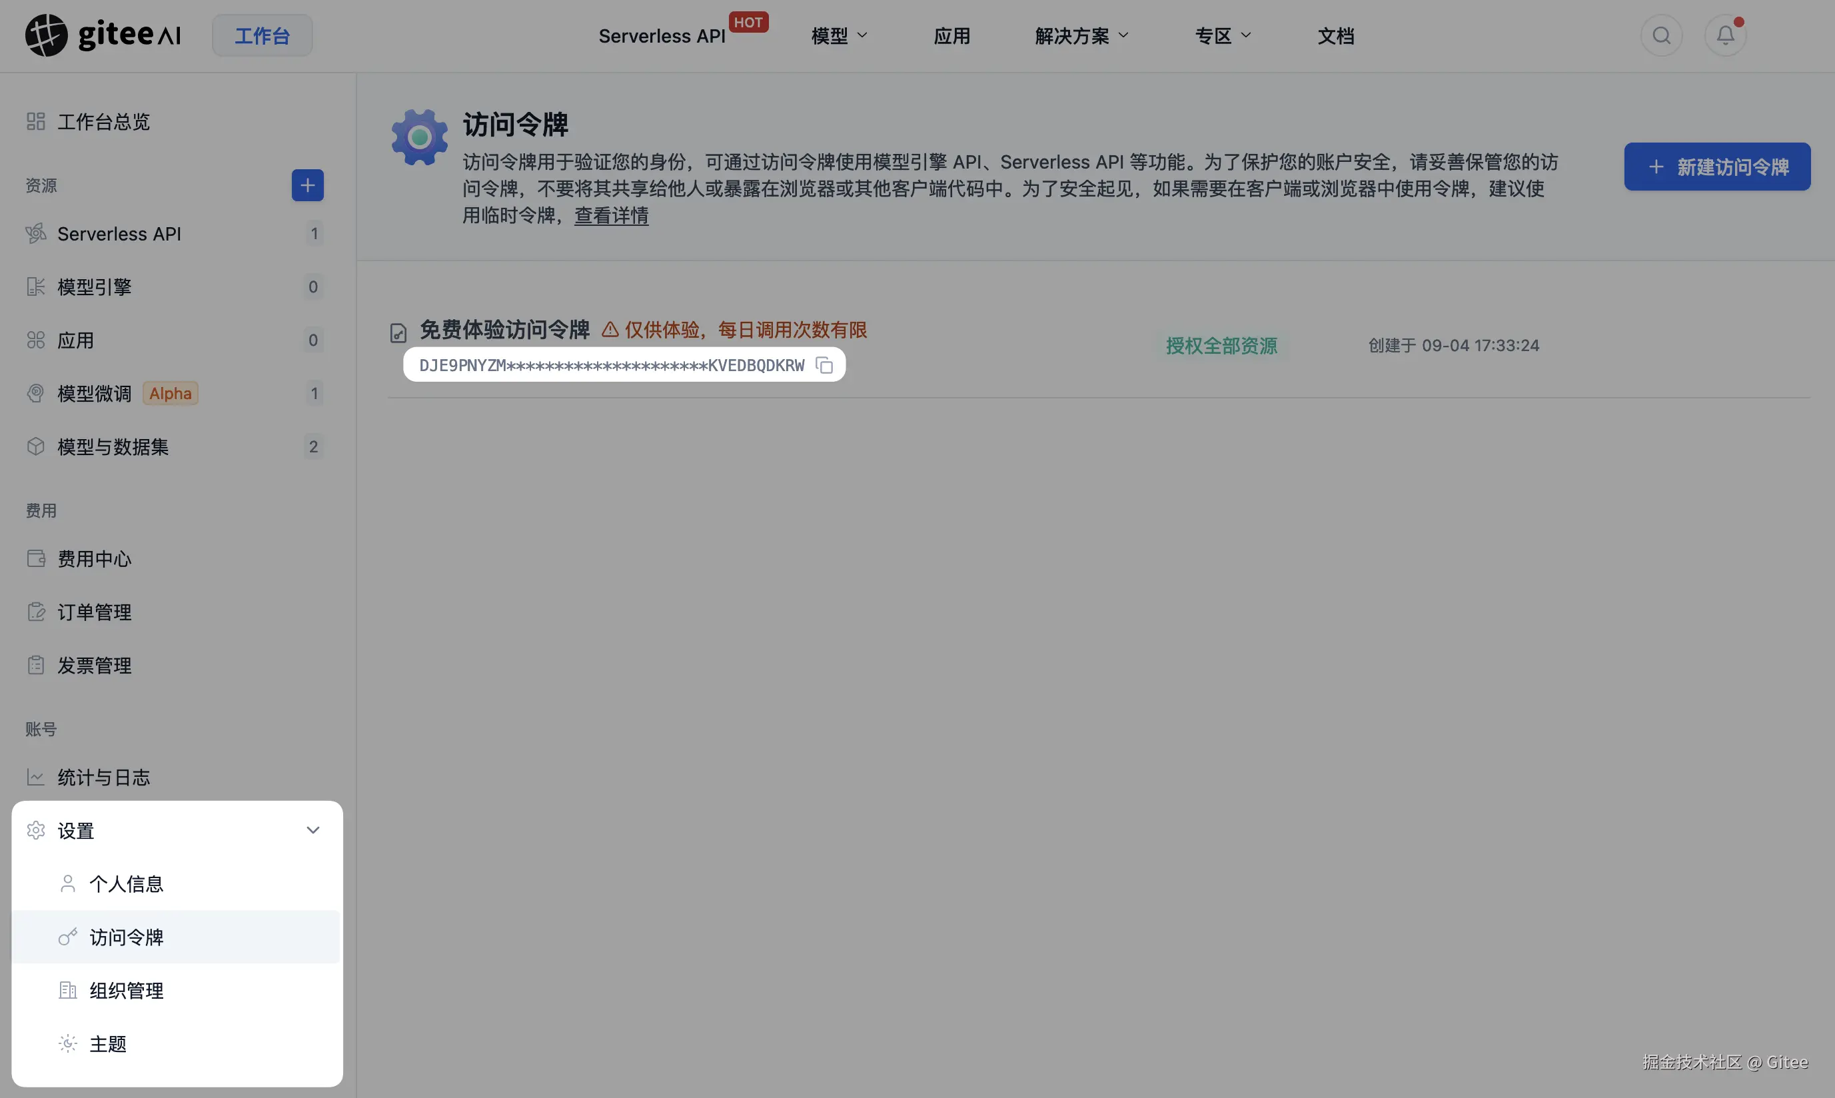Click the masked token text field
Image resolution: width=1835 pixels, height=1098 pixels.
[x=610, y=364]
